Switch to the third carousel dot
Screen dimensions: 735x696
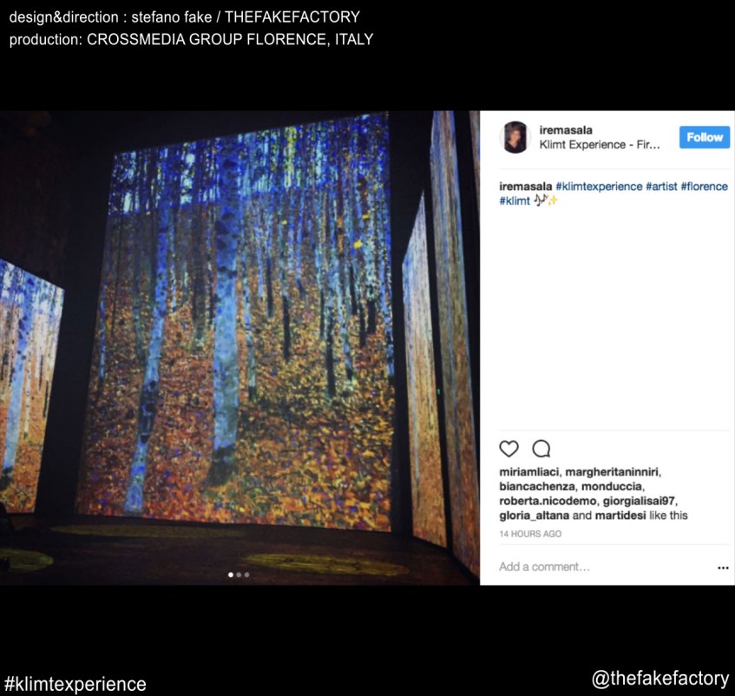click(x=247, y=575)
